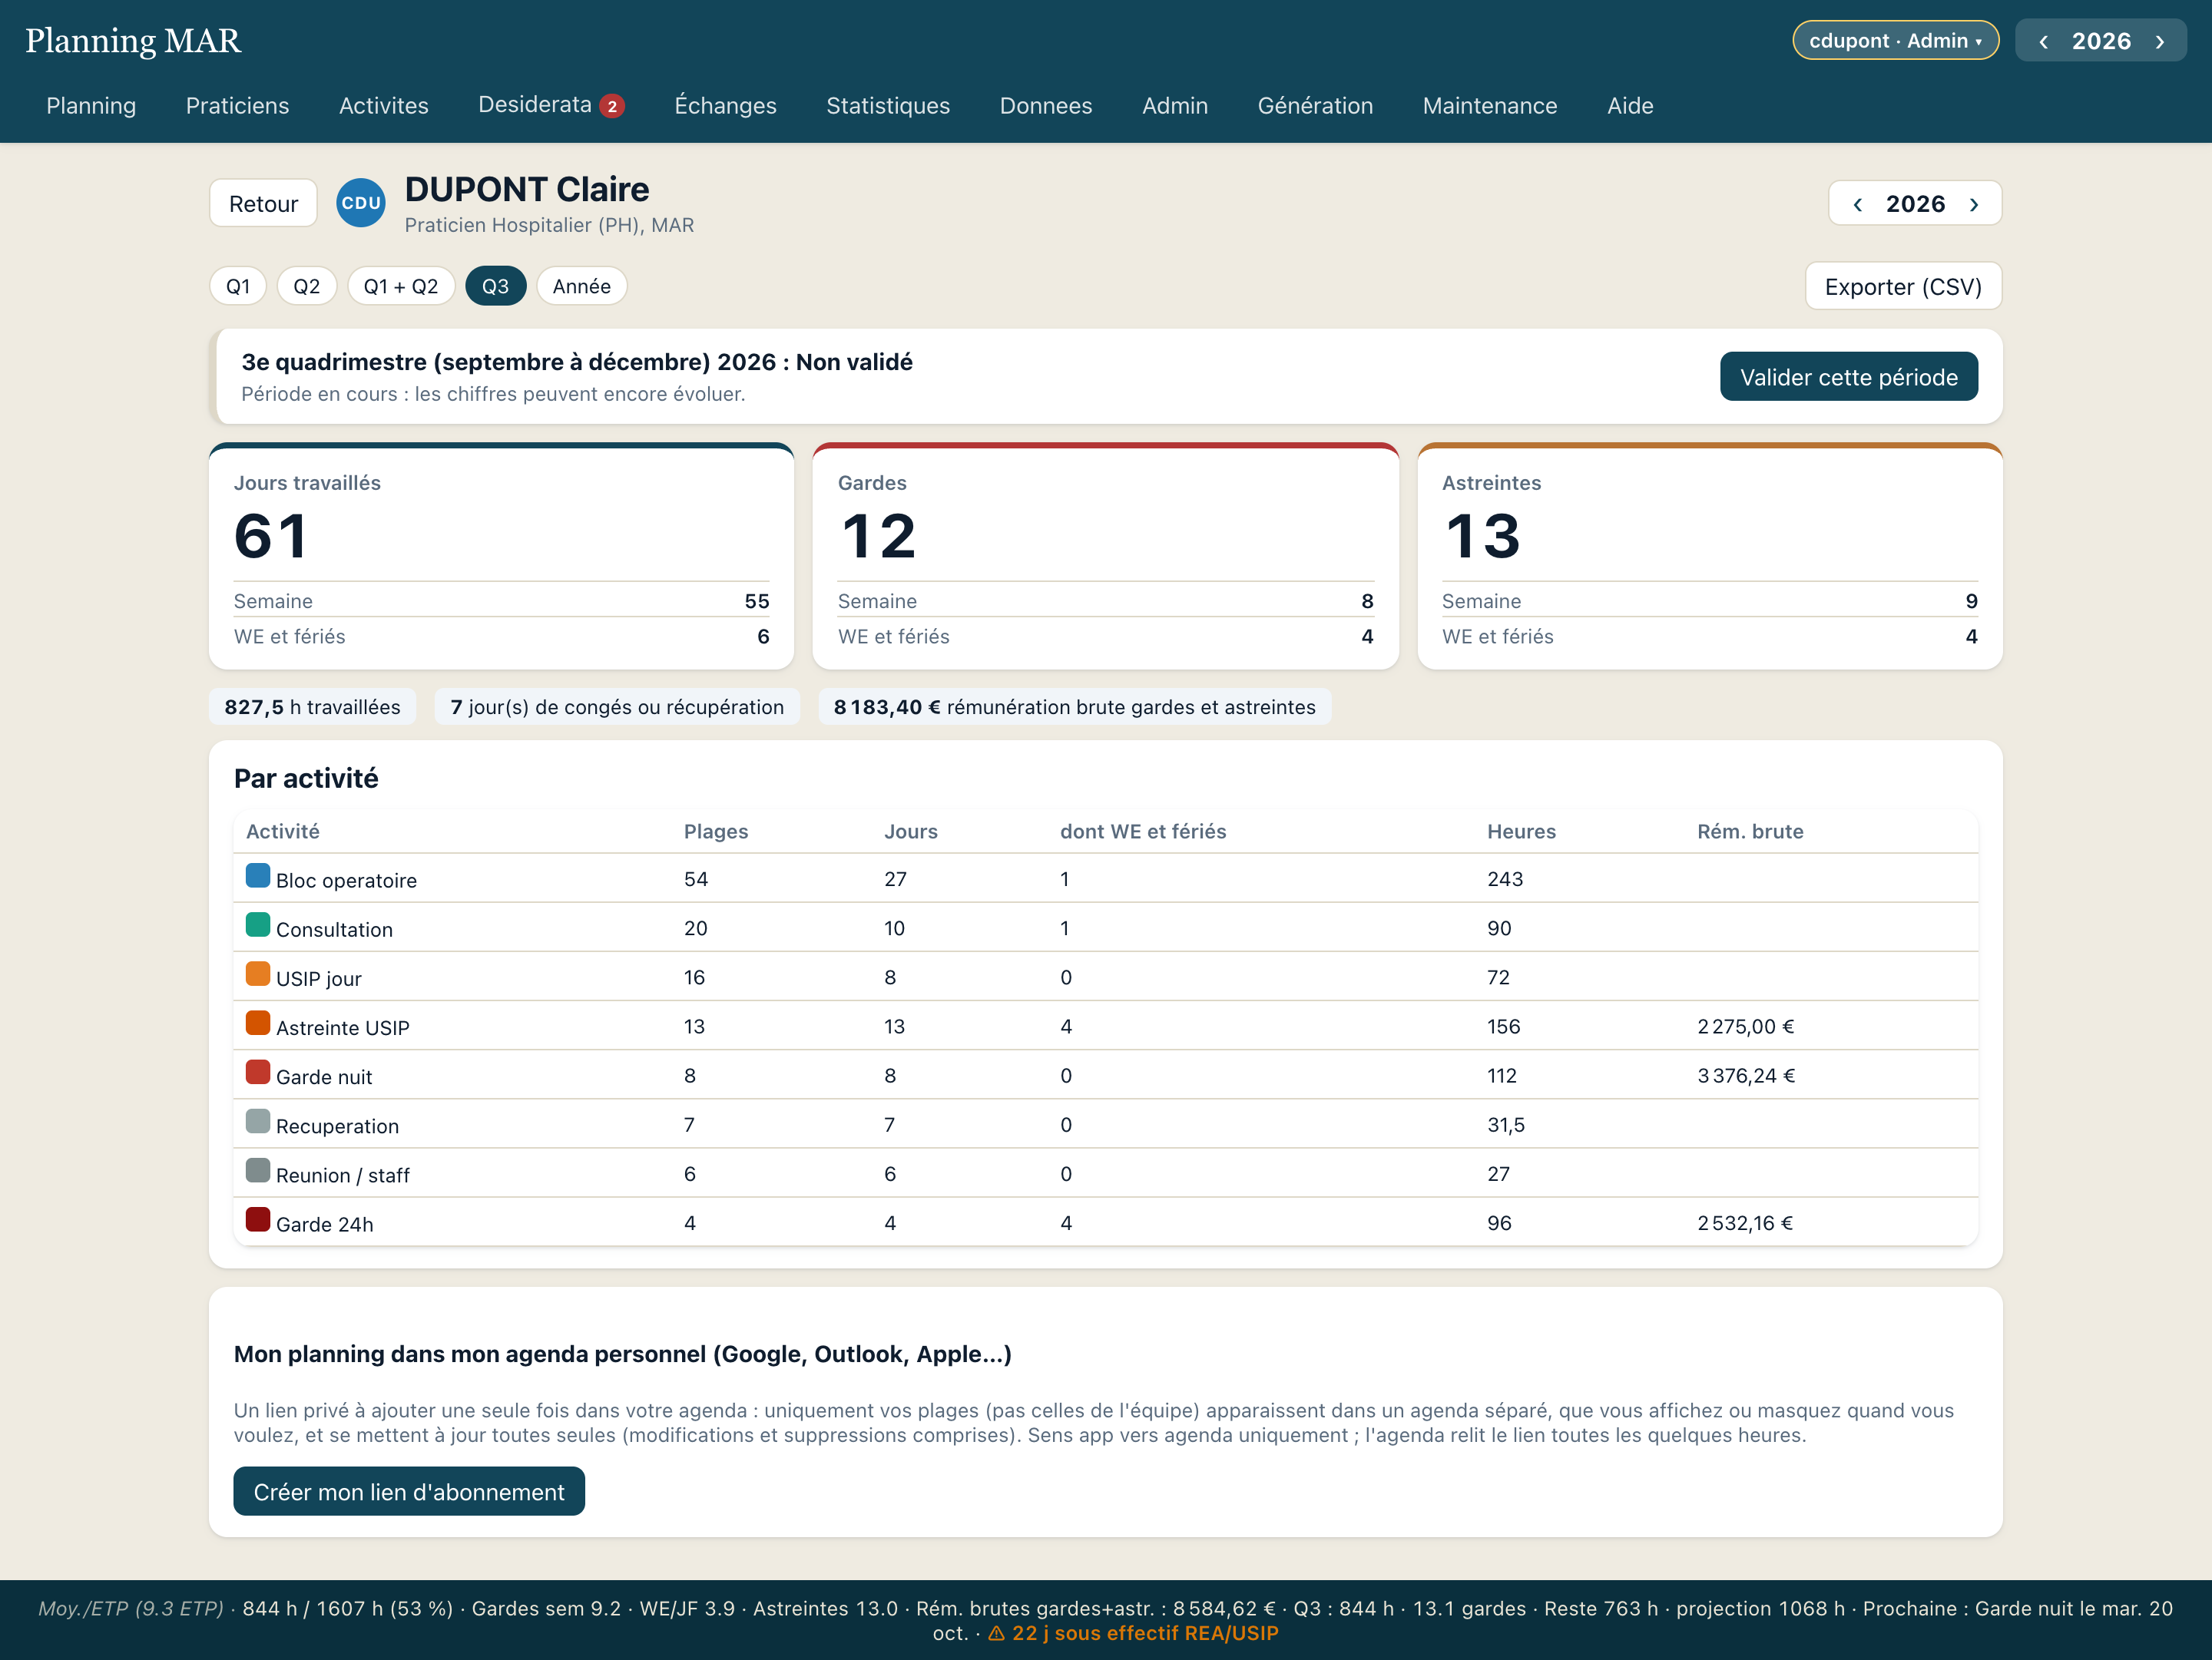Click the Garde 24h dark red swatch
The width and height of the screenshot is (2212, 1660).
click(x=258, y=1220)
